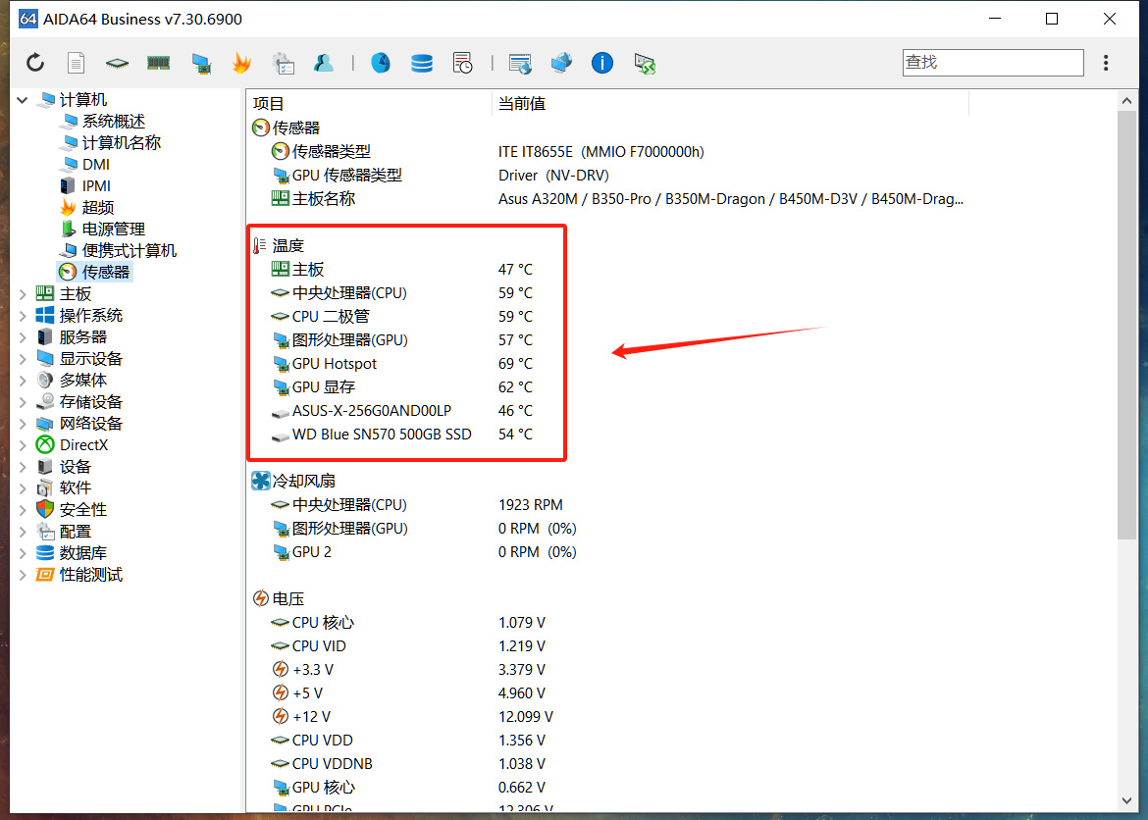This screenshot has height=820, width=1148.
Task: Click inside the 查找 search field
Action: click(x=993, y=63)
